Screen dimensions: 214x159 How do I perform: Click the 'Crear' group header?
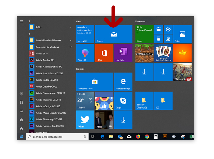point(79,21)
